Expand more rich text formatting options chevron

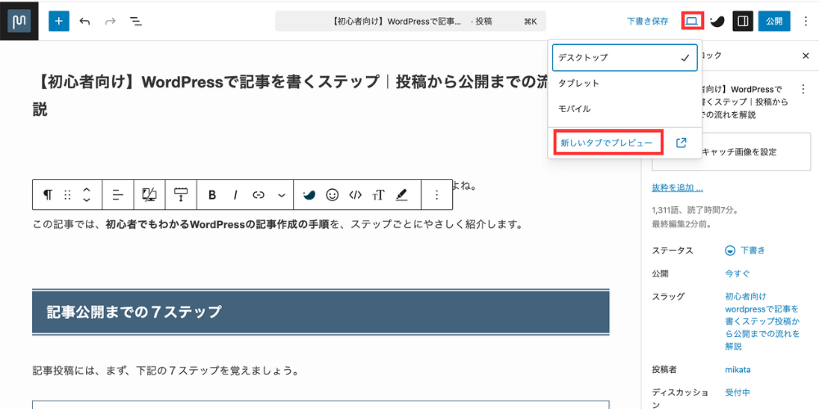click(282, 195)
